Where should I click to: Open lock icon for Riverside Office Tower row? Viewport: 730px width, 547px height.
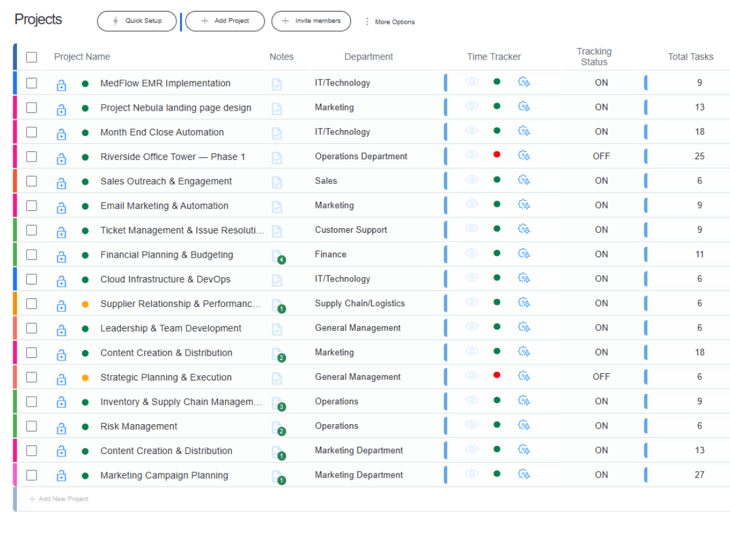[61, 159]
